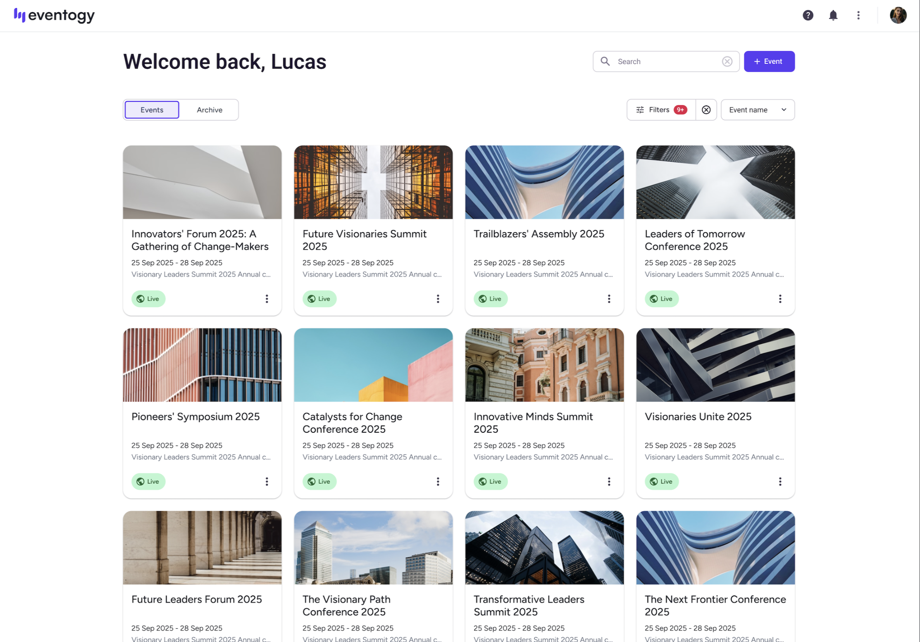Open Leaders of Tomorrow Conference 2025 title
Screen dimensions: 920x642
point(694,240)
